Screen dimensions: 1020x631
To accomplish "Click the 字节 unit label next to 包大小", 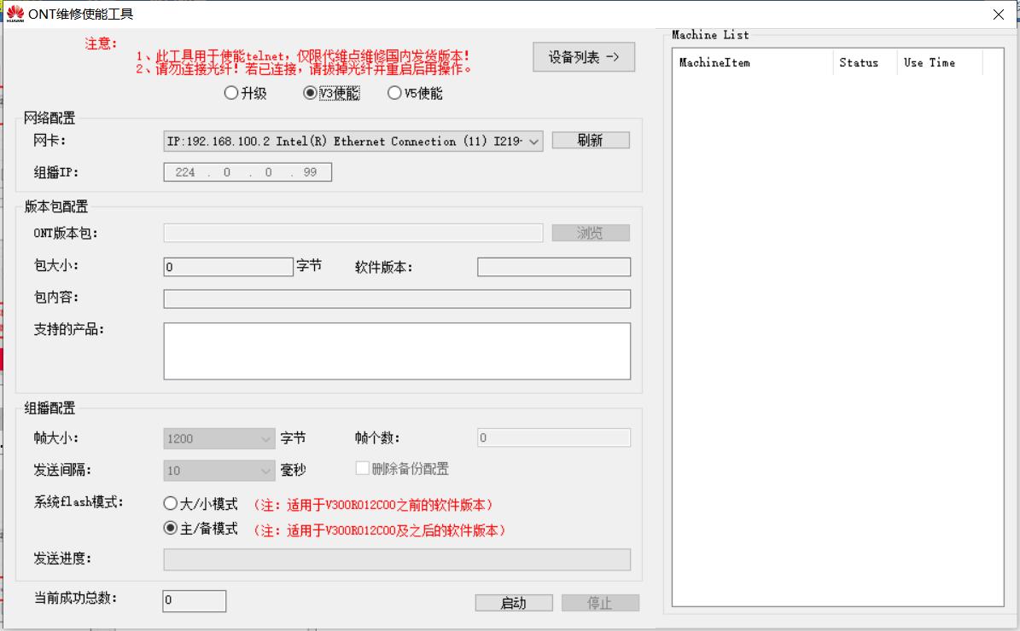I will (x=309, y=265).
